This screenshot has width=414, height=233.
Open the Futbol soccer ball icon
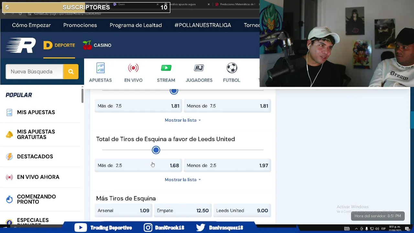[232, 68]
